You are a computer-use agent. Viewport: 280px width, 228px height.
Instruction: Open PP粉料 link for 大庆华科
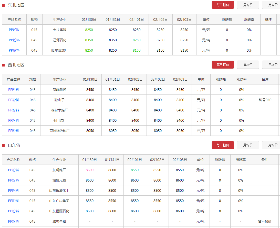[14, 30]
